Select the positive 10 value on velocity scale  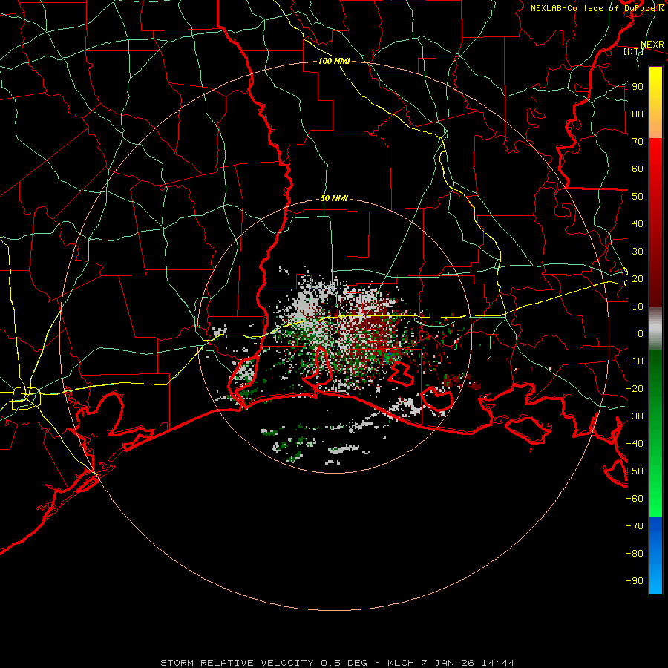[x=638, y=307]
